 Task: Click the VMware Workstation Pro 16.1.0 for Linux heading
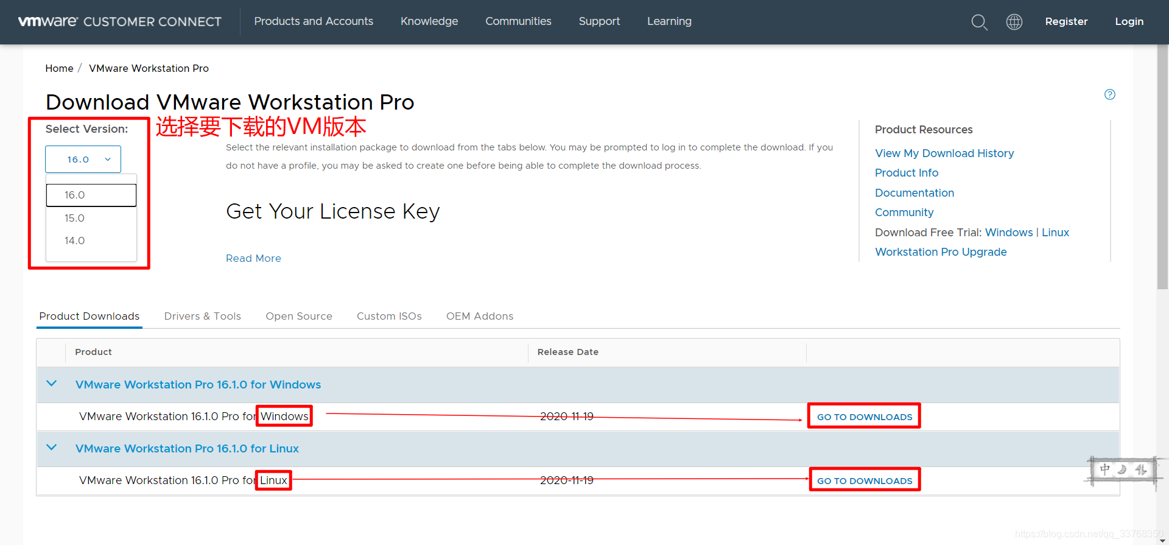[x=187, y=448]
